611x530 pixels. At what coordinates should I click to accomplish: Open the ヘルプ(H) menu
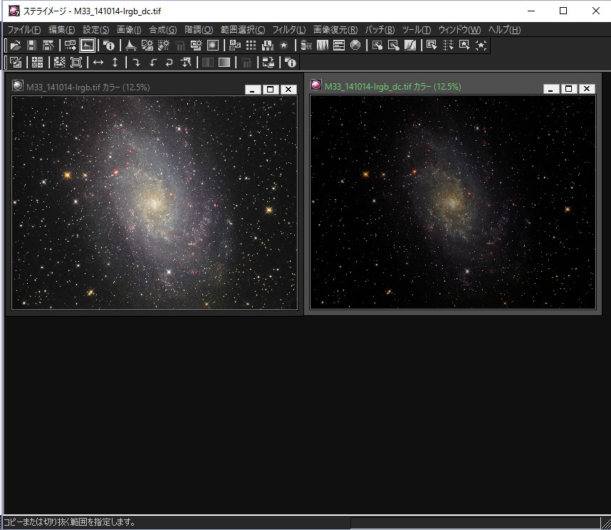[504, 30]
